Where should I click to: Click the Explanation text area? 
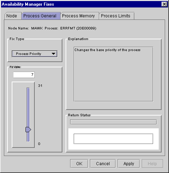point(113,74)
